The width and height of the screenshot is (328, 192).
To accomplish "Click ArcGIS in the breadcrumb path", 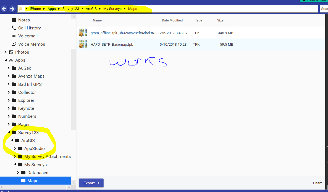I will (91, 9).
